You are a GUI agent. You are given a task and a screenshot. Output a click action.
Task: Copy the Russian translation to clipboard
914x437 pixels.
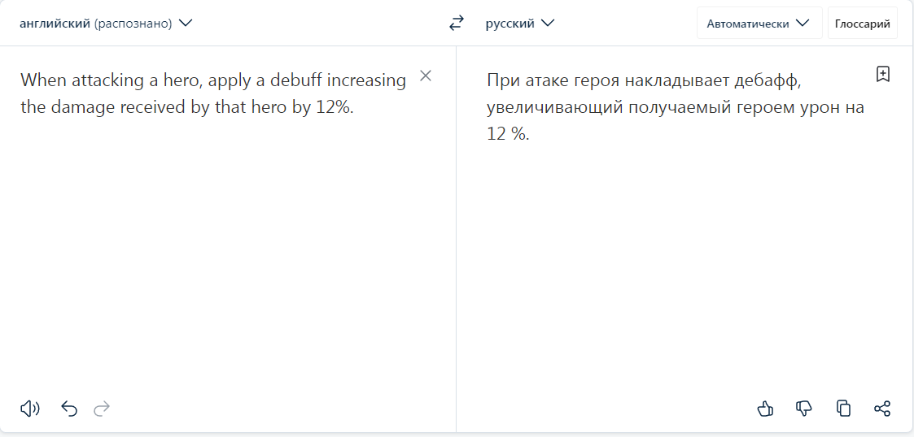pos(843,409)
